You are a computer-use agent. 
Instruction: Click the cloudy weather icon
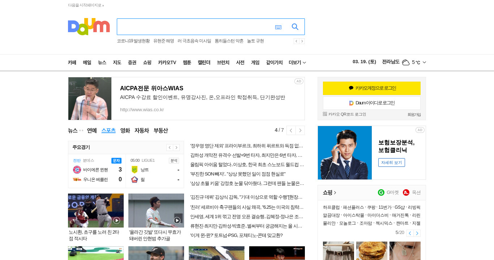click(406, 62)
